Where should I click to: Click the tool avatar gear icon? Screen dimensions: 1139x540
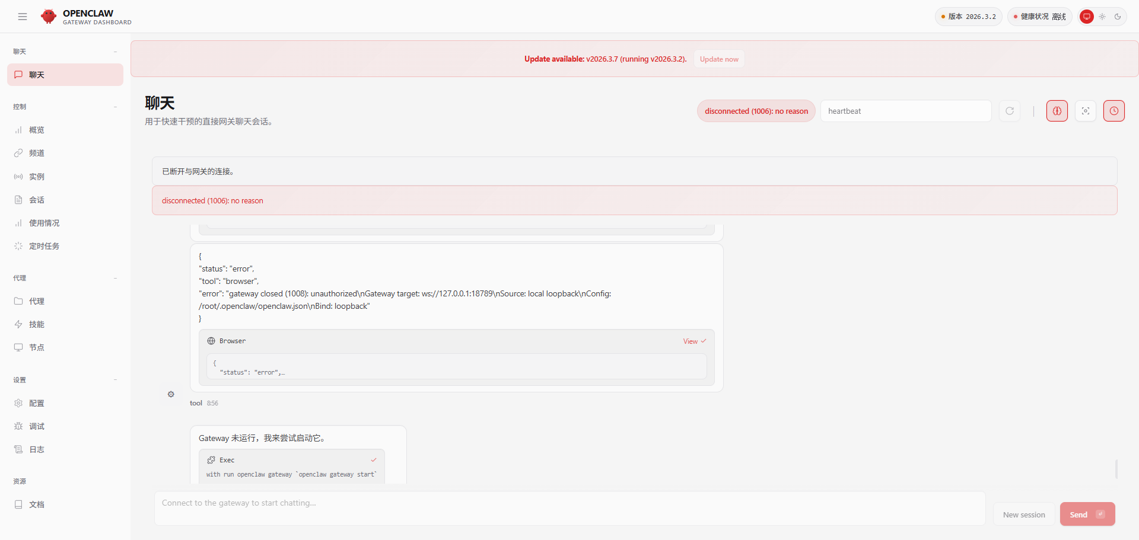(x=171, y=394)
